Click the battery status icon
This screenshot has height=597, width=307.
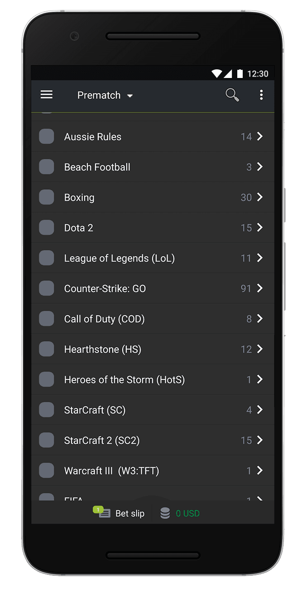click(x=240, y=73)
